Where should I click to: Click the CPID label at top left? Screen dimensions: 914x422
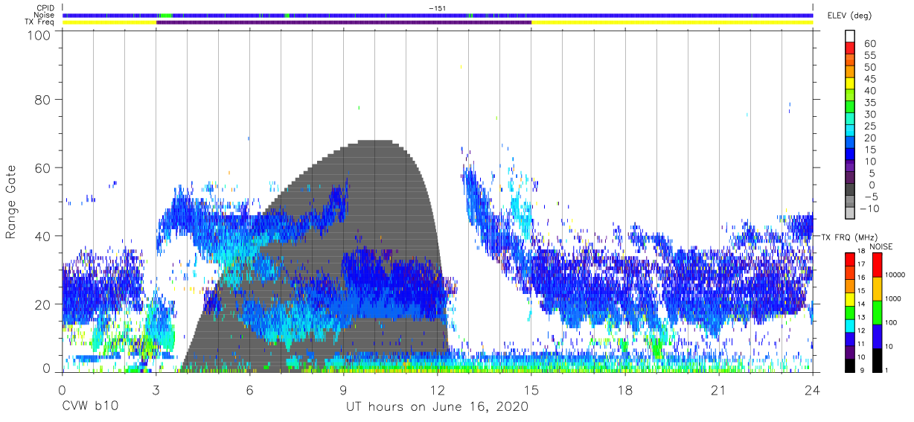[45, 8]
